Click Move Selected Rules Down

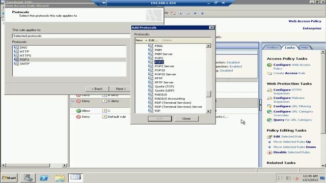click(294, 147)
